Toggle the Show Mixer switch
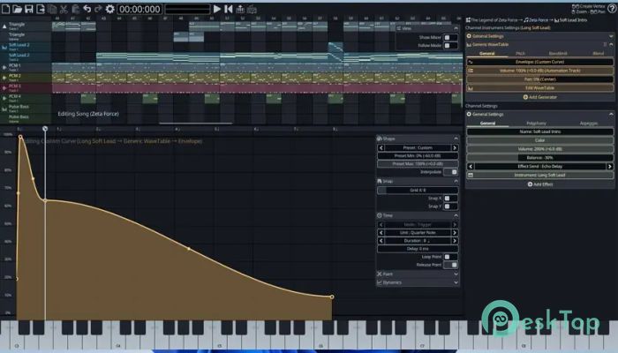The width and height of the screenshot is (618, 353). click(450, 37)
